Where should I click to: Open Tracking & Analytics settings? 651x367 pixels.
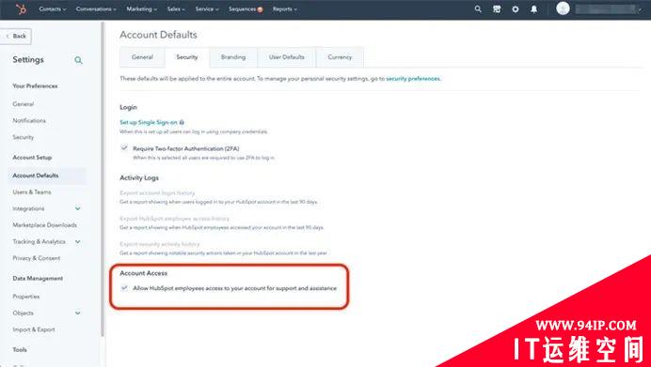pos(39,242)
